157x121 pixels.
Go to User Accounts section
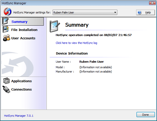pyautogui.click(x=23, y=38)
